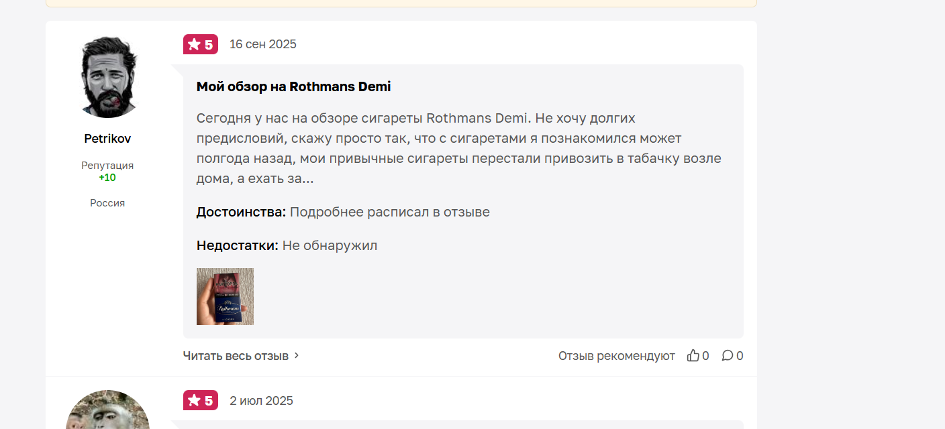945x429 pixels.
Task: Open the Petrikov user profile name
Action: [x=107, y=139]
